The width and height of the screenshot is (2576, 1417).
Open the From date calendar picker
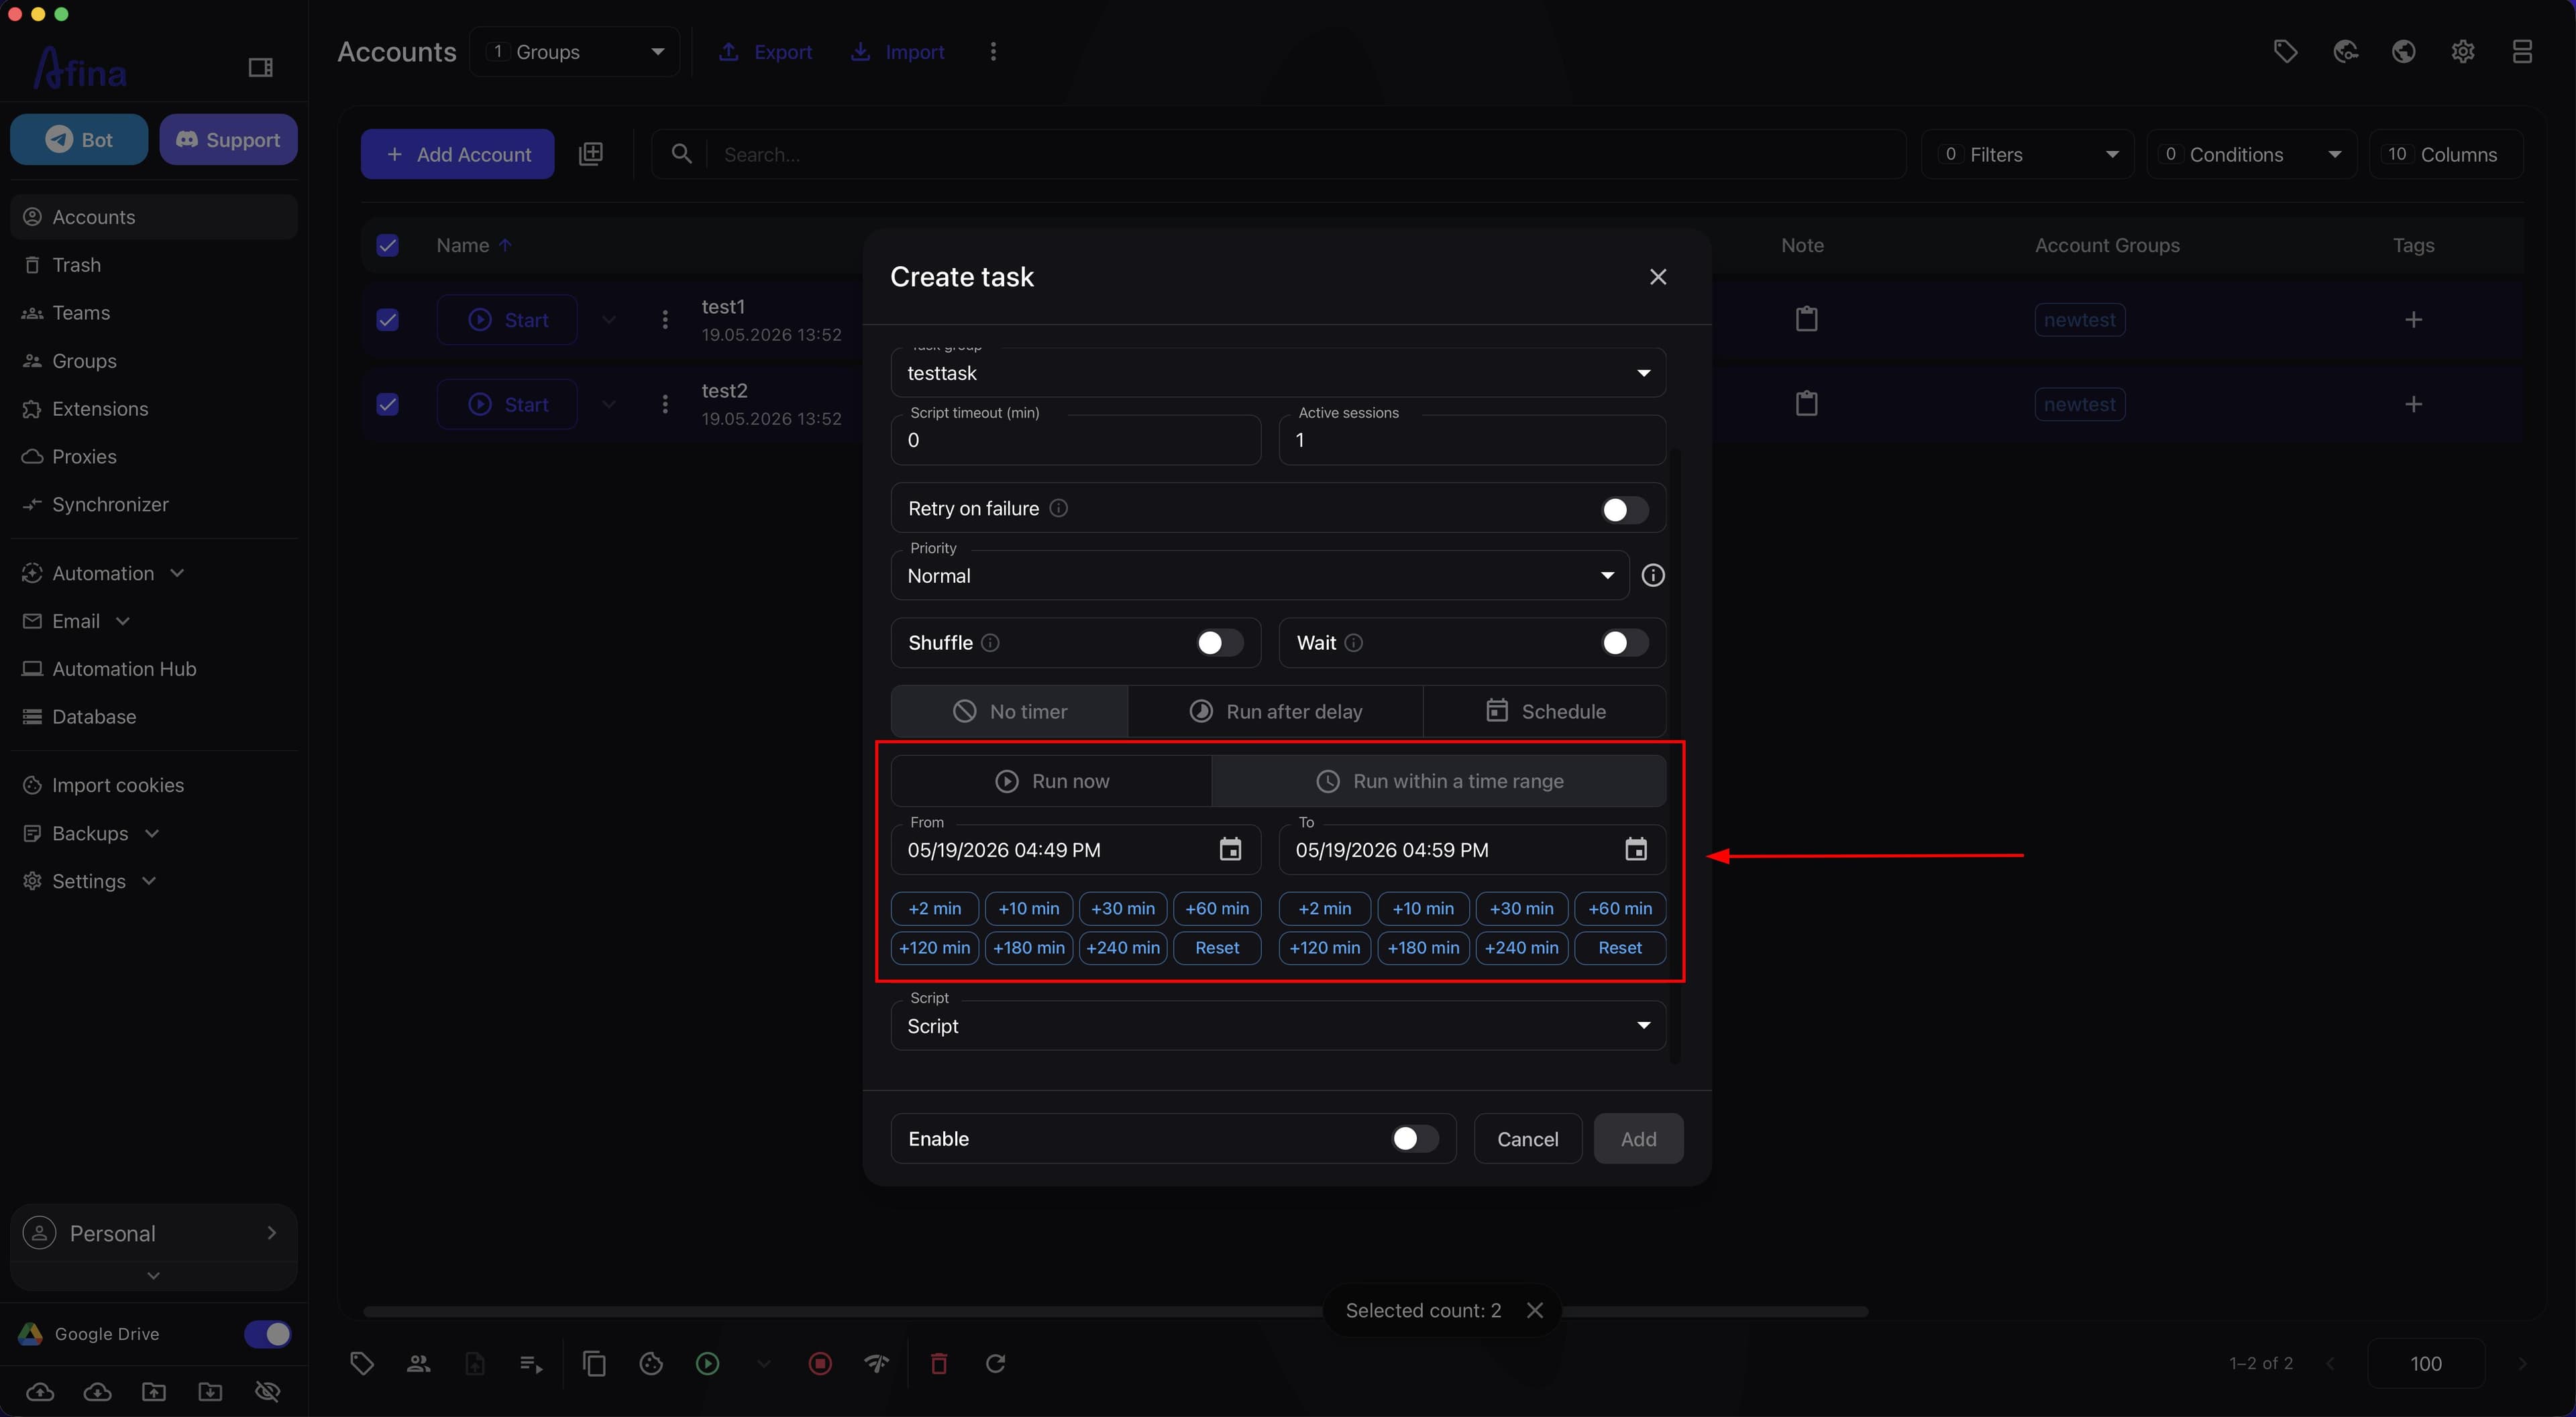[1230, 849]
